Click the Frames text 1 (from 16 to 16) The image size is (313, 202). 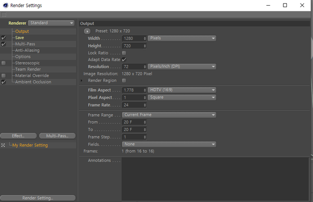(x=138, y=151)
